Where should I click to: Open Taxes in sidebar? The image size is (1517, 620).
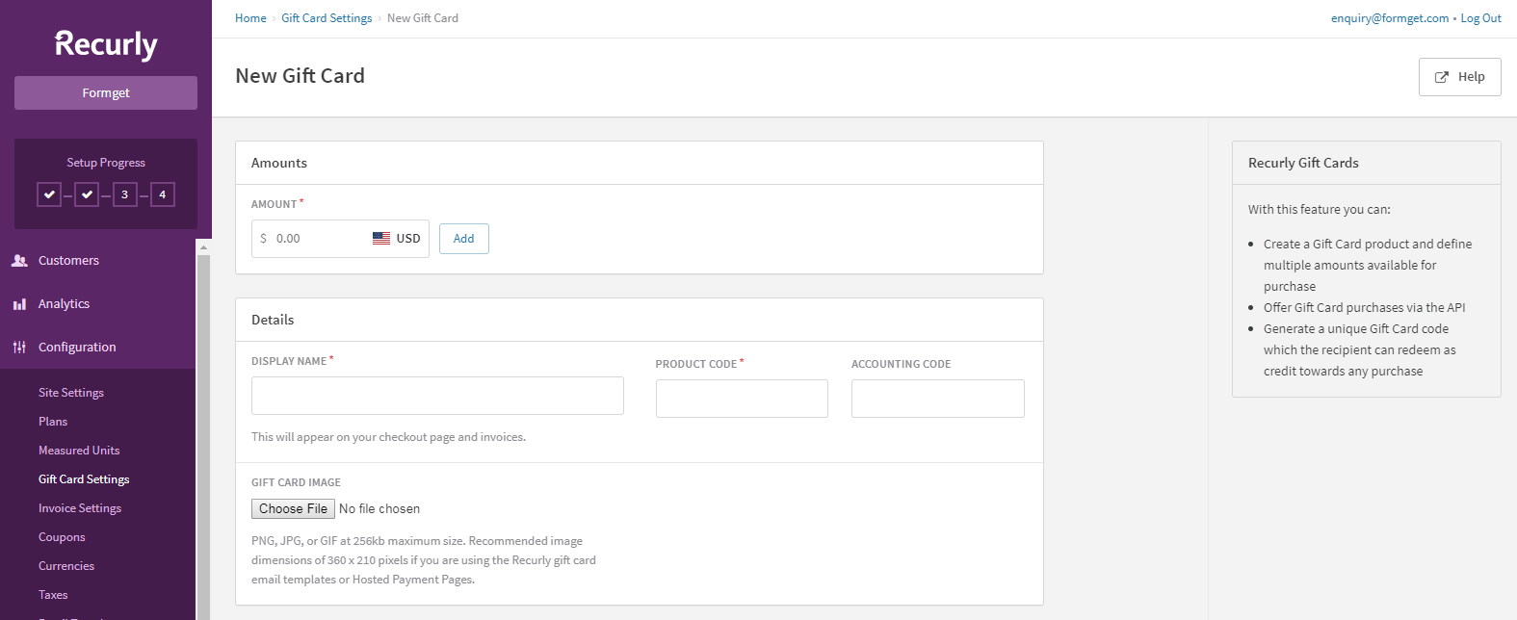pos(53,595)
